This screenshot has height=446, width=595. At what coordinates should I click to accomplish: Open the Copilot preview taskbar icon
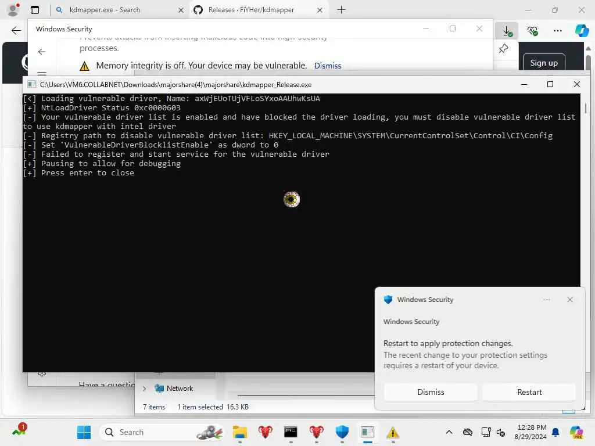coord(576,432)
